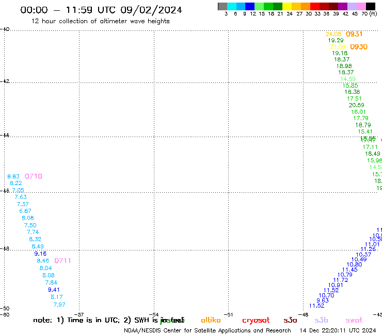Select the 8.17 wave height value

(x=57, y=297)
